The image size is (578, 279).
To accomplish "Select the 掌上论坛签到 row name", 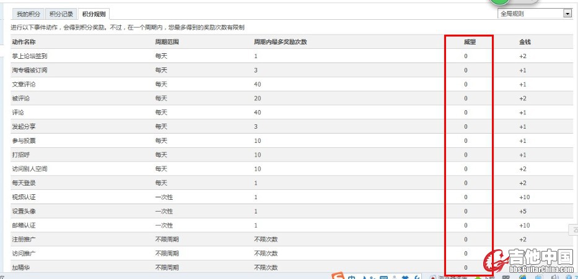I will [x=30, y=56].
